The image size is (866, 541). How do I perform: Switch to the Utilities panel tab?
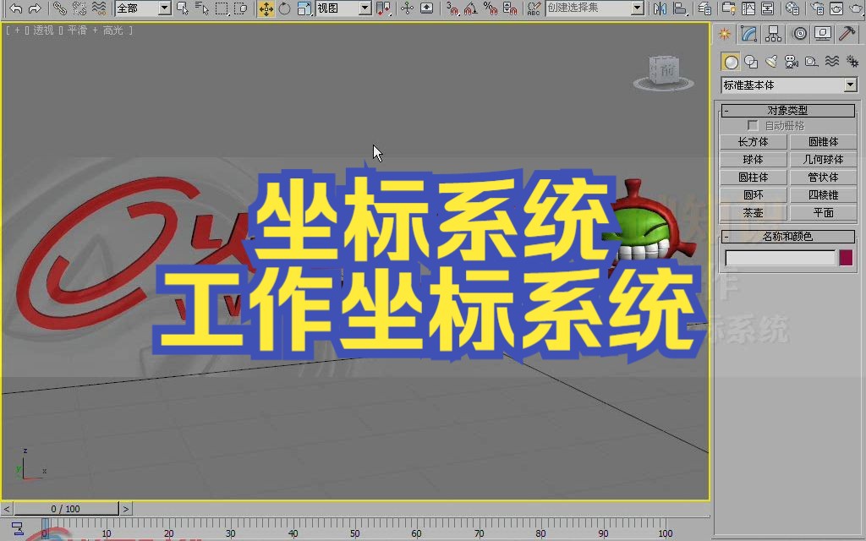847,33
